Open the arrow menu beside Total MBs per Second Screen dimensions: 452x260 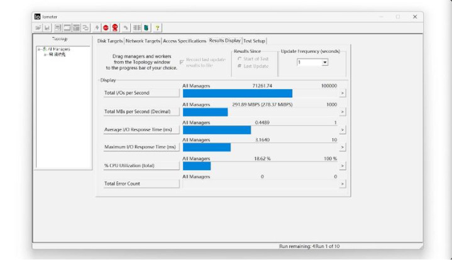[343, 112]
